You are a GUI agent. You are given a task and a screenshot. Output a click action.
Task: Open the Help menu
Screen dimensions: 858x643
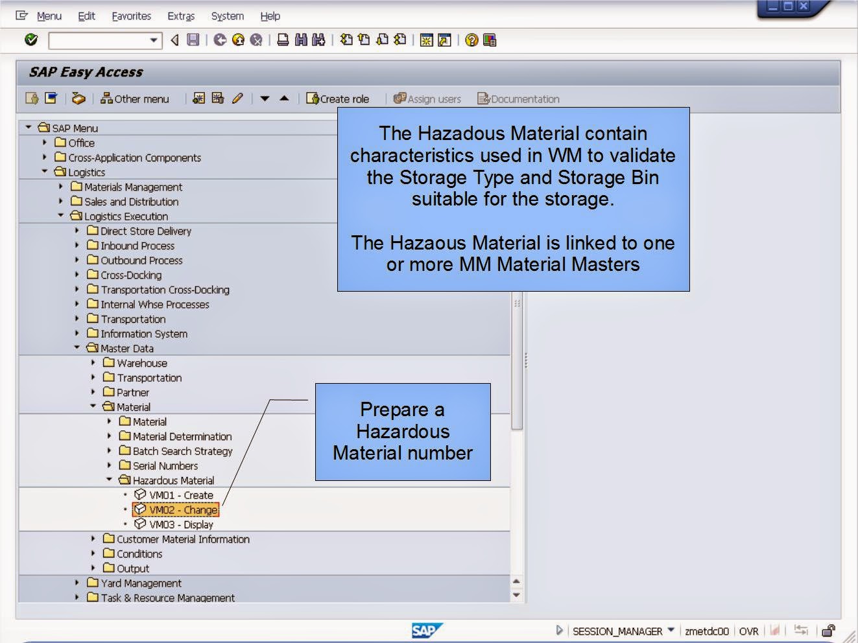[x=270, y=16]
